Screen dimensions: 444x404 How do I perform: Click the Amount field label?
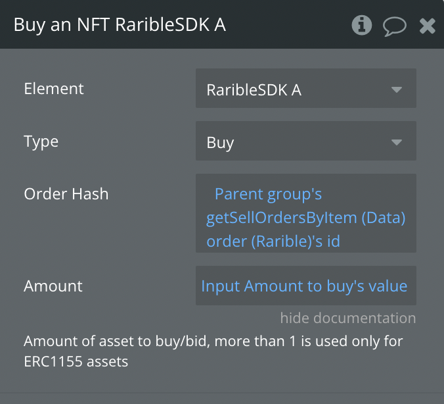pyautogui.click(x=53, y=286)
